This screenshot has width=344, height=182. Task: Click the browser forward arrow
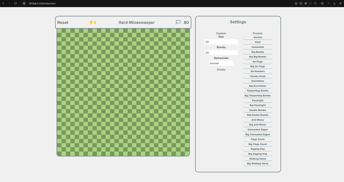9,3
